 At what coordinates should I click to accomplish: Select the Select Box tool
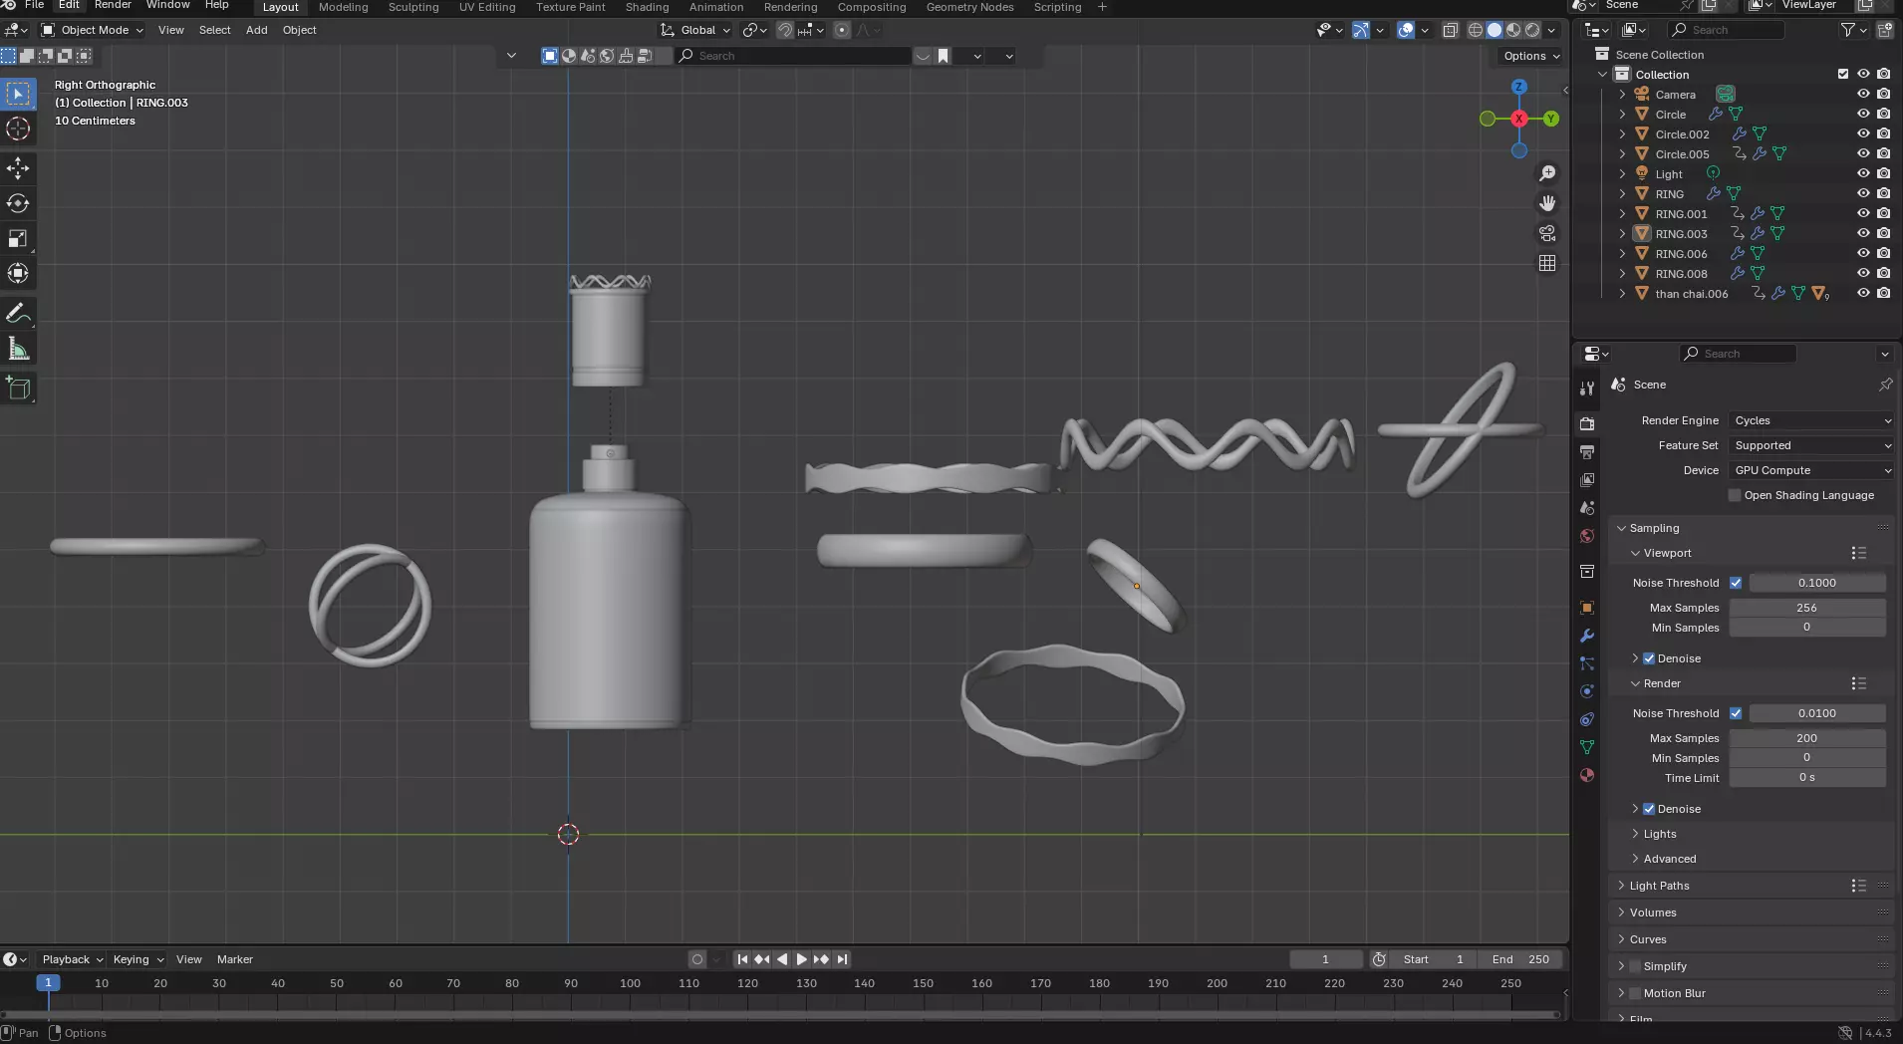click(18, 94)
